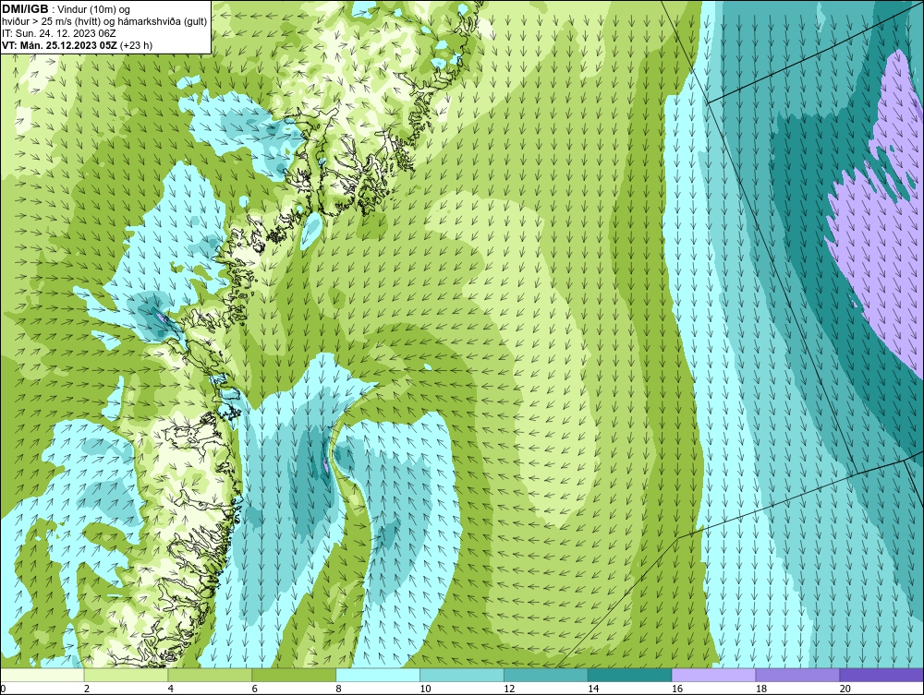The width and height of the screenshot is (924, 695).
Task: Click the above 20 m/s dark purple legend swatch
Action: [881, 675]
